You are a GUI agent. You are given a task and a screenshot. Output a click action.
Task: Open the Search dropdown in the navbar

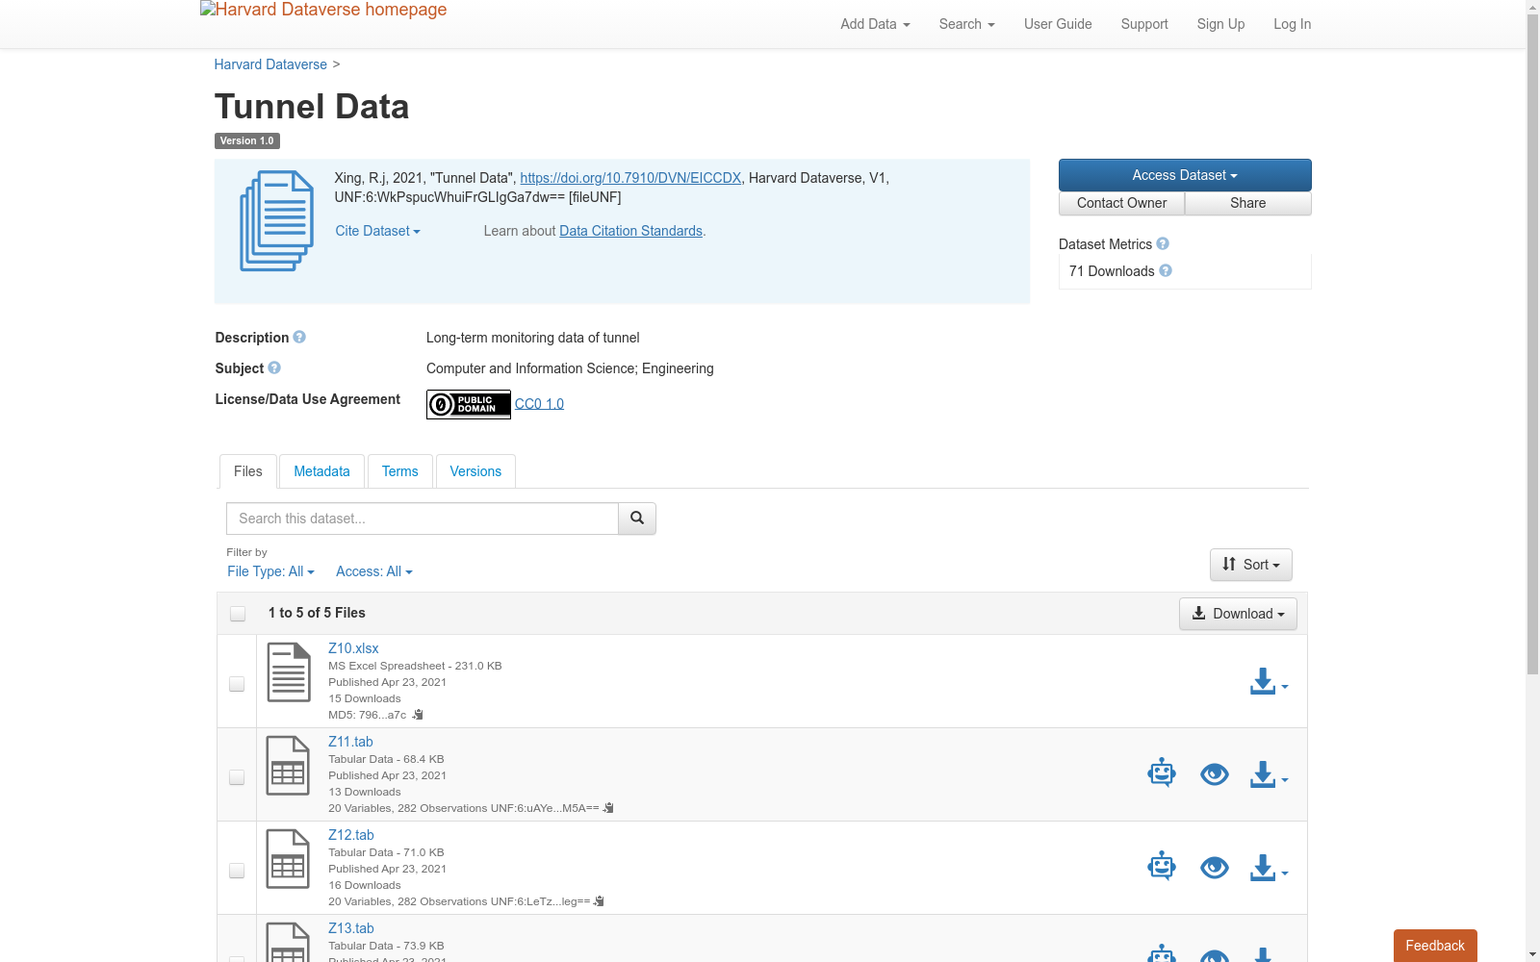(x=967, y=24)
